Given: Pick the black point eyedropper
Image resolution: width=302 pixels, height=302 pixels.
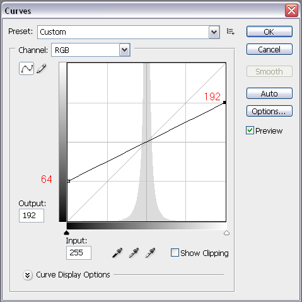Looking at the screenshot, I should click(117, 253).
